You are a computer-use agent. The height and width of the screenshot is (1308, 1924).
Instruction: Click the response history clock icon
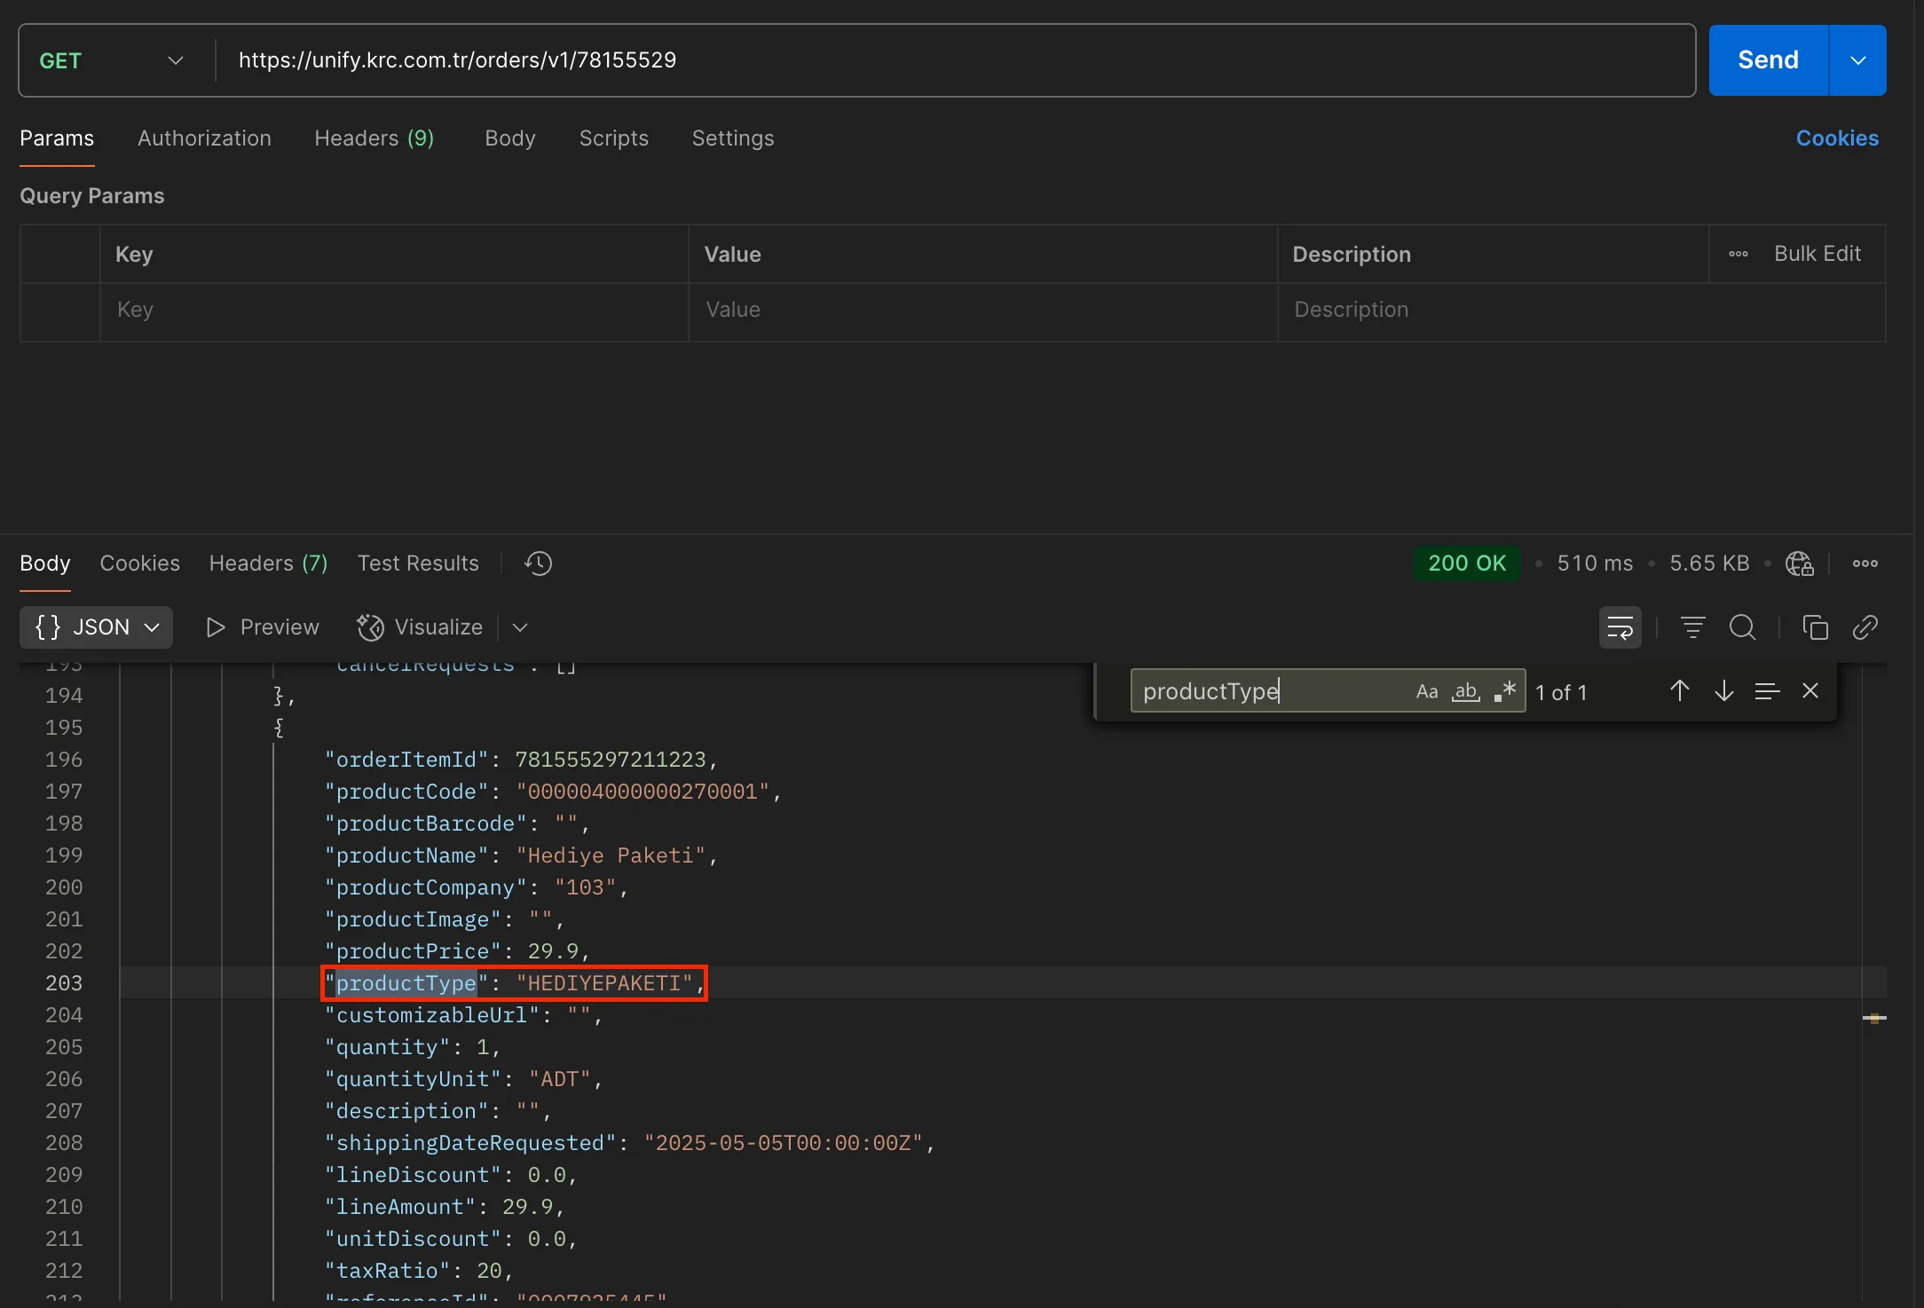pos(538,563)
